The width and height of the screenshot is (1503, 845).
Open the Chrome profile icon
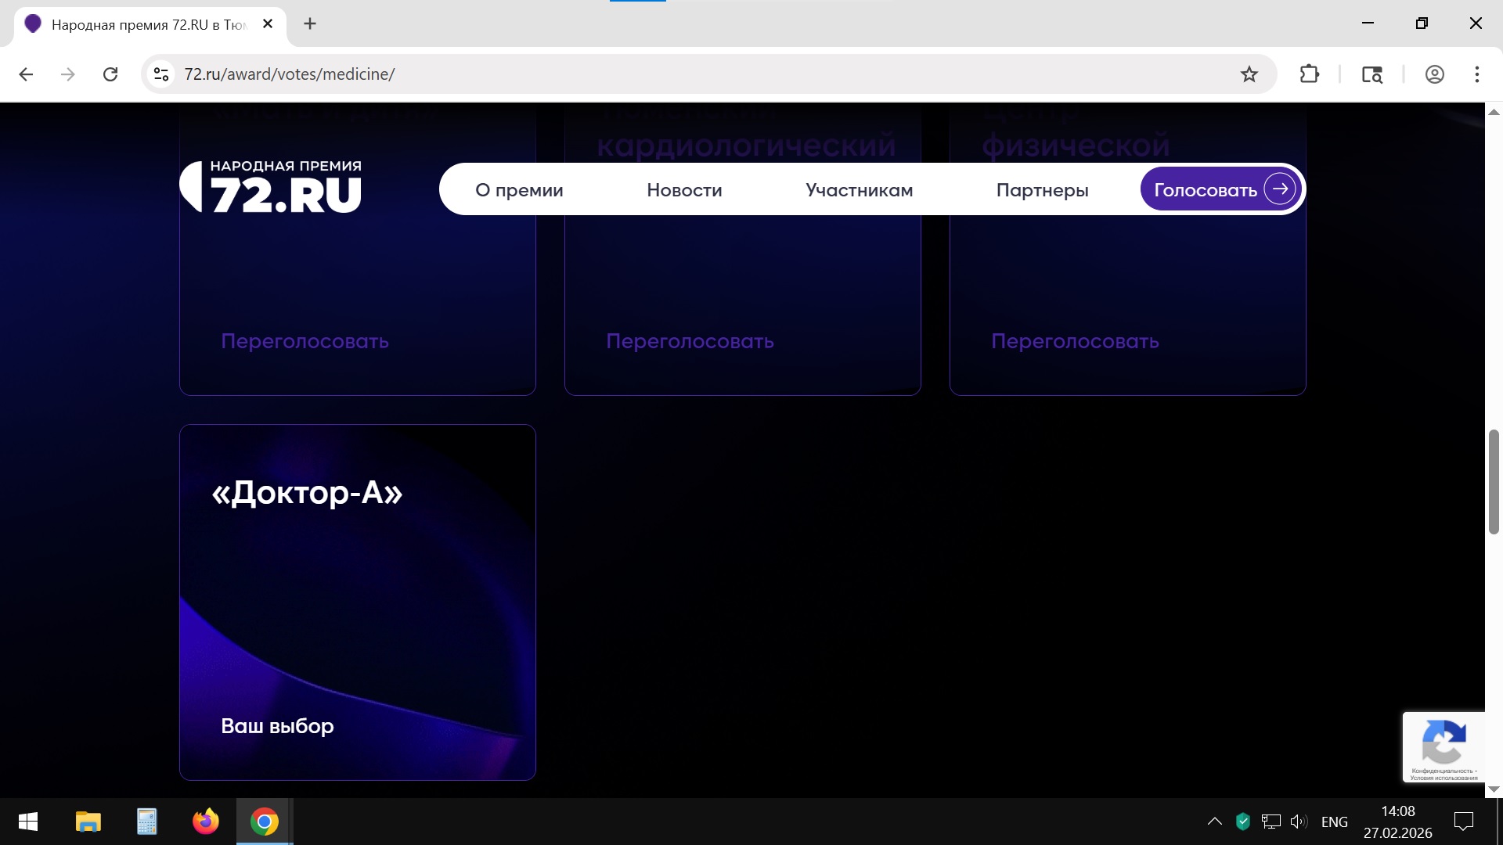(1434, 74)
